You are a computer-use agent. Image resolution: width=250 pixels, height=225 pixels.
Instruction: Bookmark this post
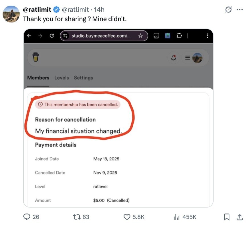coord(227,217)
